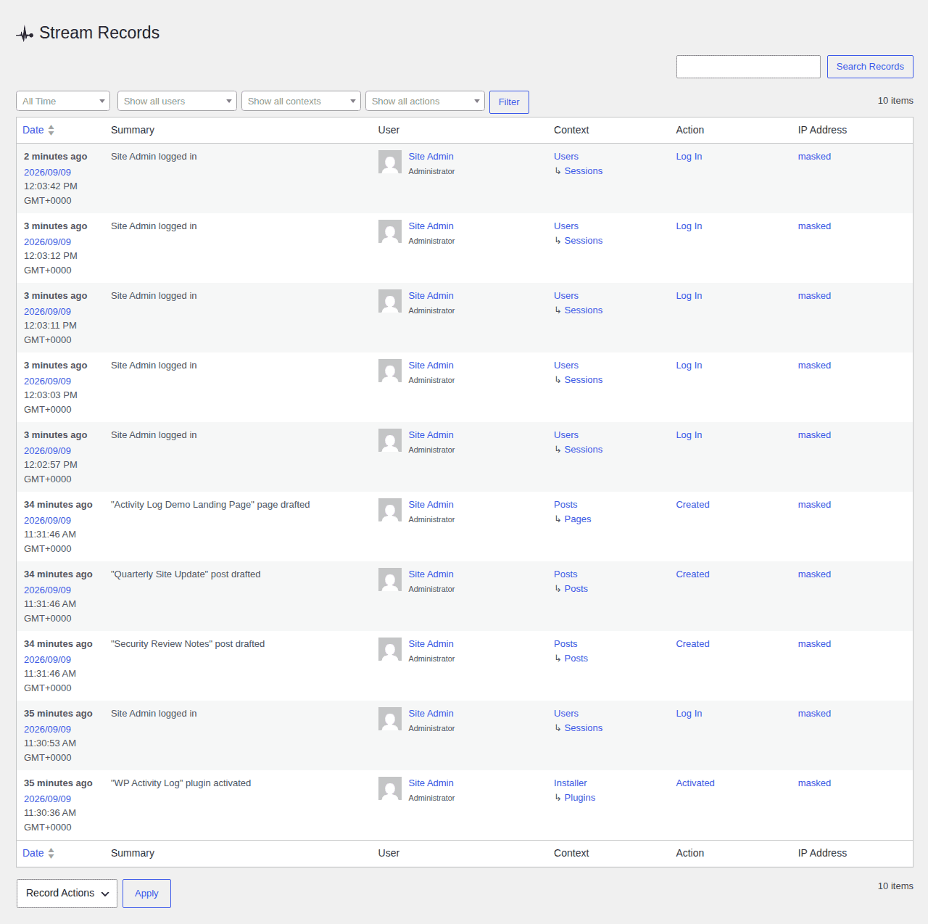928x924 pixels.
Task: Click the masked IP in the WP Activity Log row
Action: click(x=815, y=783)
